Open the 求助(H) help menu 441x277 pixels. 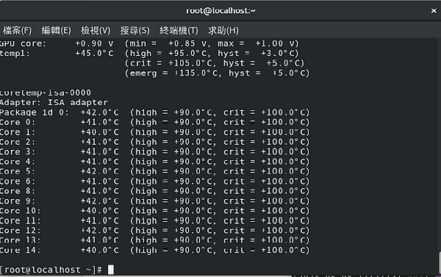pyautogui.click(x=223, y=30)
